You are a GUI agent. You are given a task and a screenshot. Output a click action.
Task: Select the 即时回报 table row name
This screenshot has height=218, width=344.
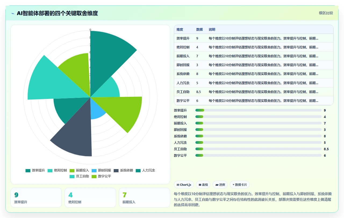coord(183,65)
